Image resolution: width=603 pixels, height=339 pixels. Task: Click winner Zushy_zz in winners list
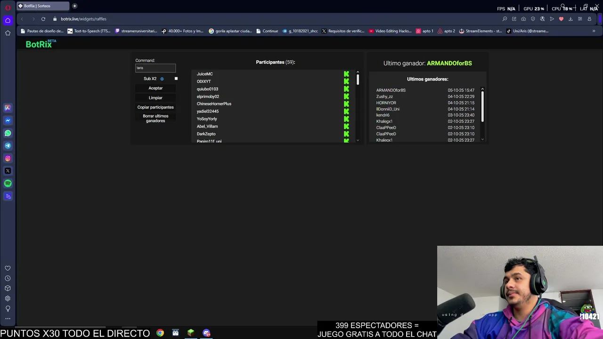coord(384,97)
